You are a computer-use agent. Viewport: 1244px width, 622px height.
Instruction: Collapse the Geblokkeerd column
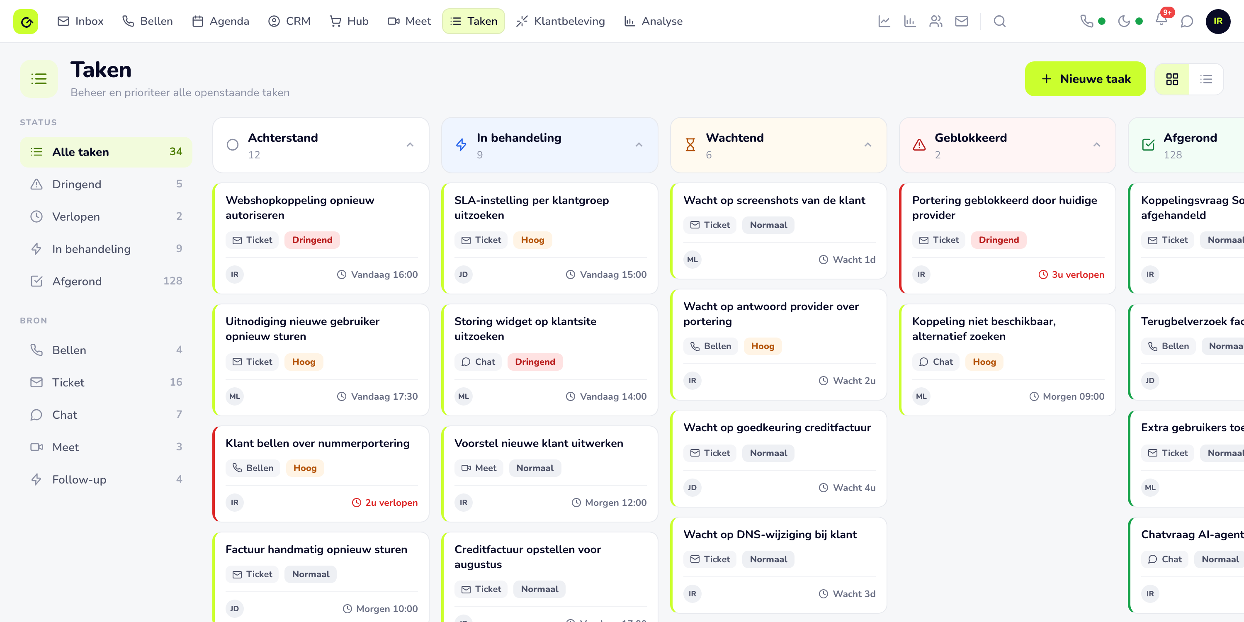1097,145
